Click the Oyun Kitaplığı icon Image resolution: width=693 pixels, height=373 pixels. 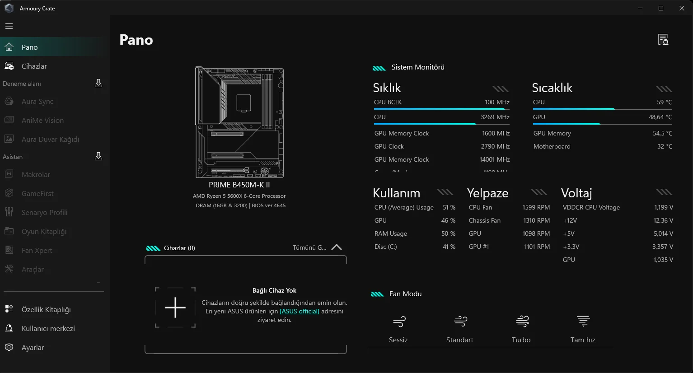(9, 231)
